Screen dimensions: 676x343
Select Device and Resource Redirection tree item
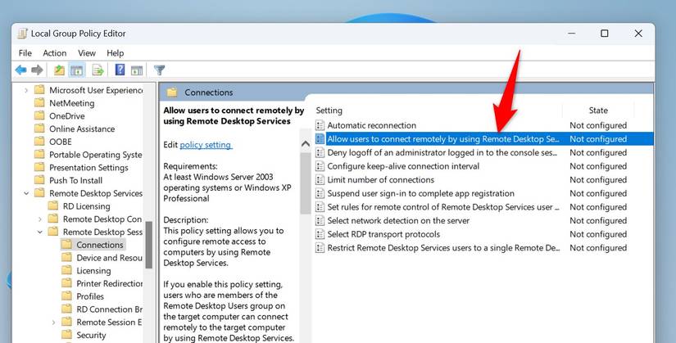point(110,258)
